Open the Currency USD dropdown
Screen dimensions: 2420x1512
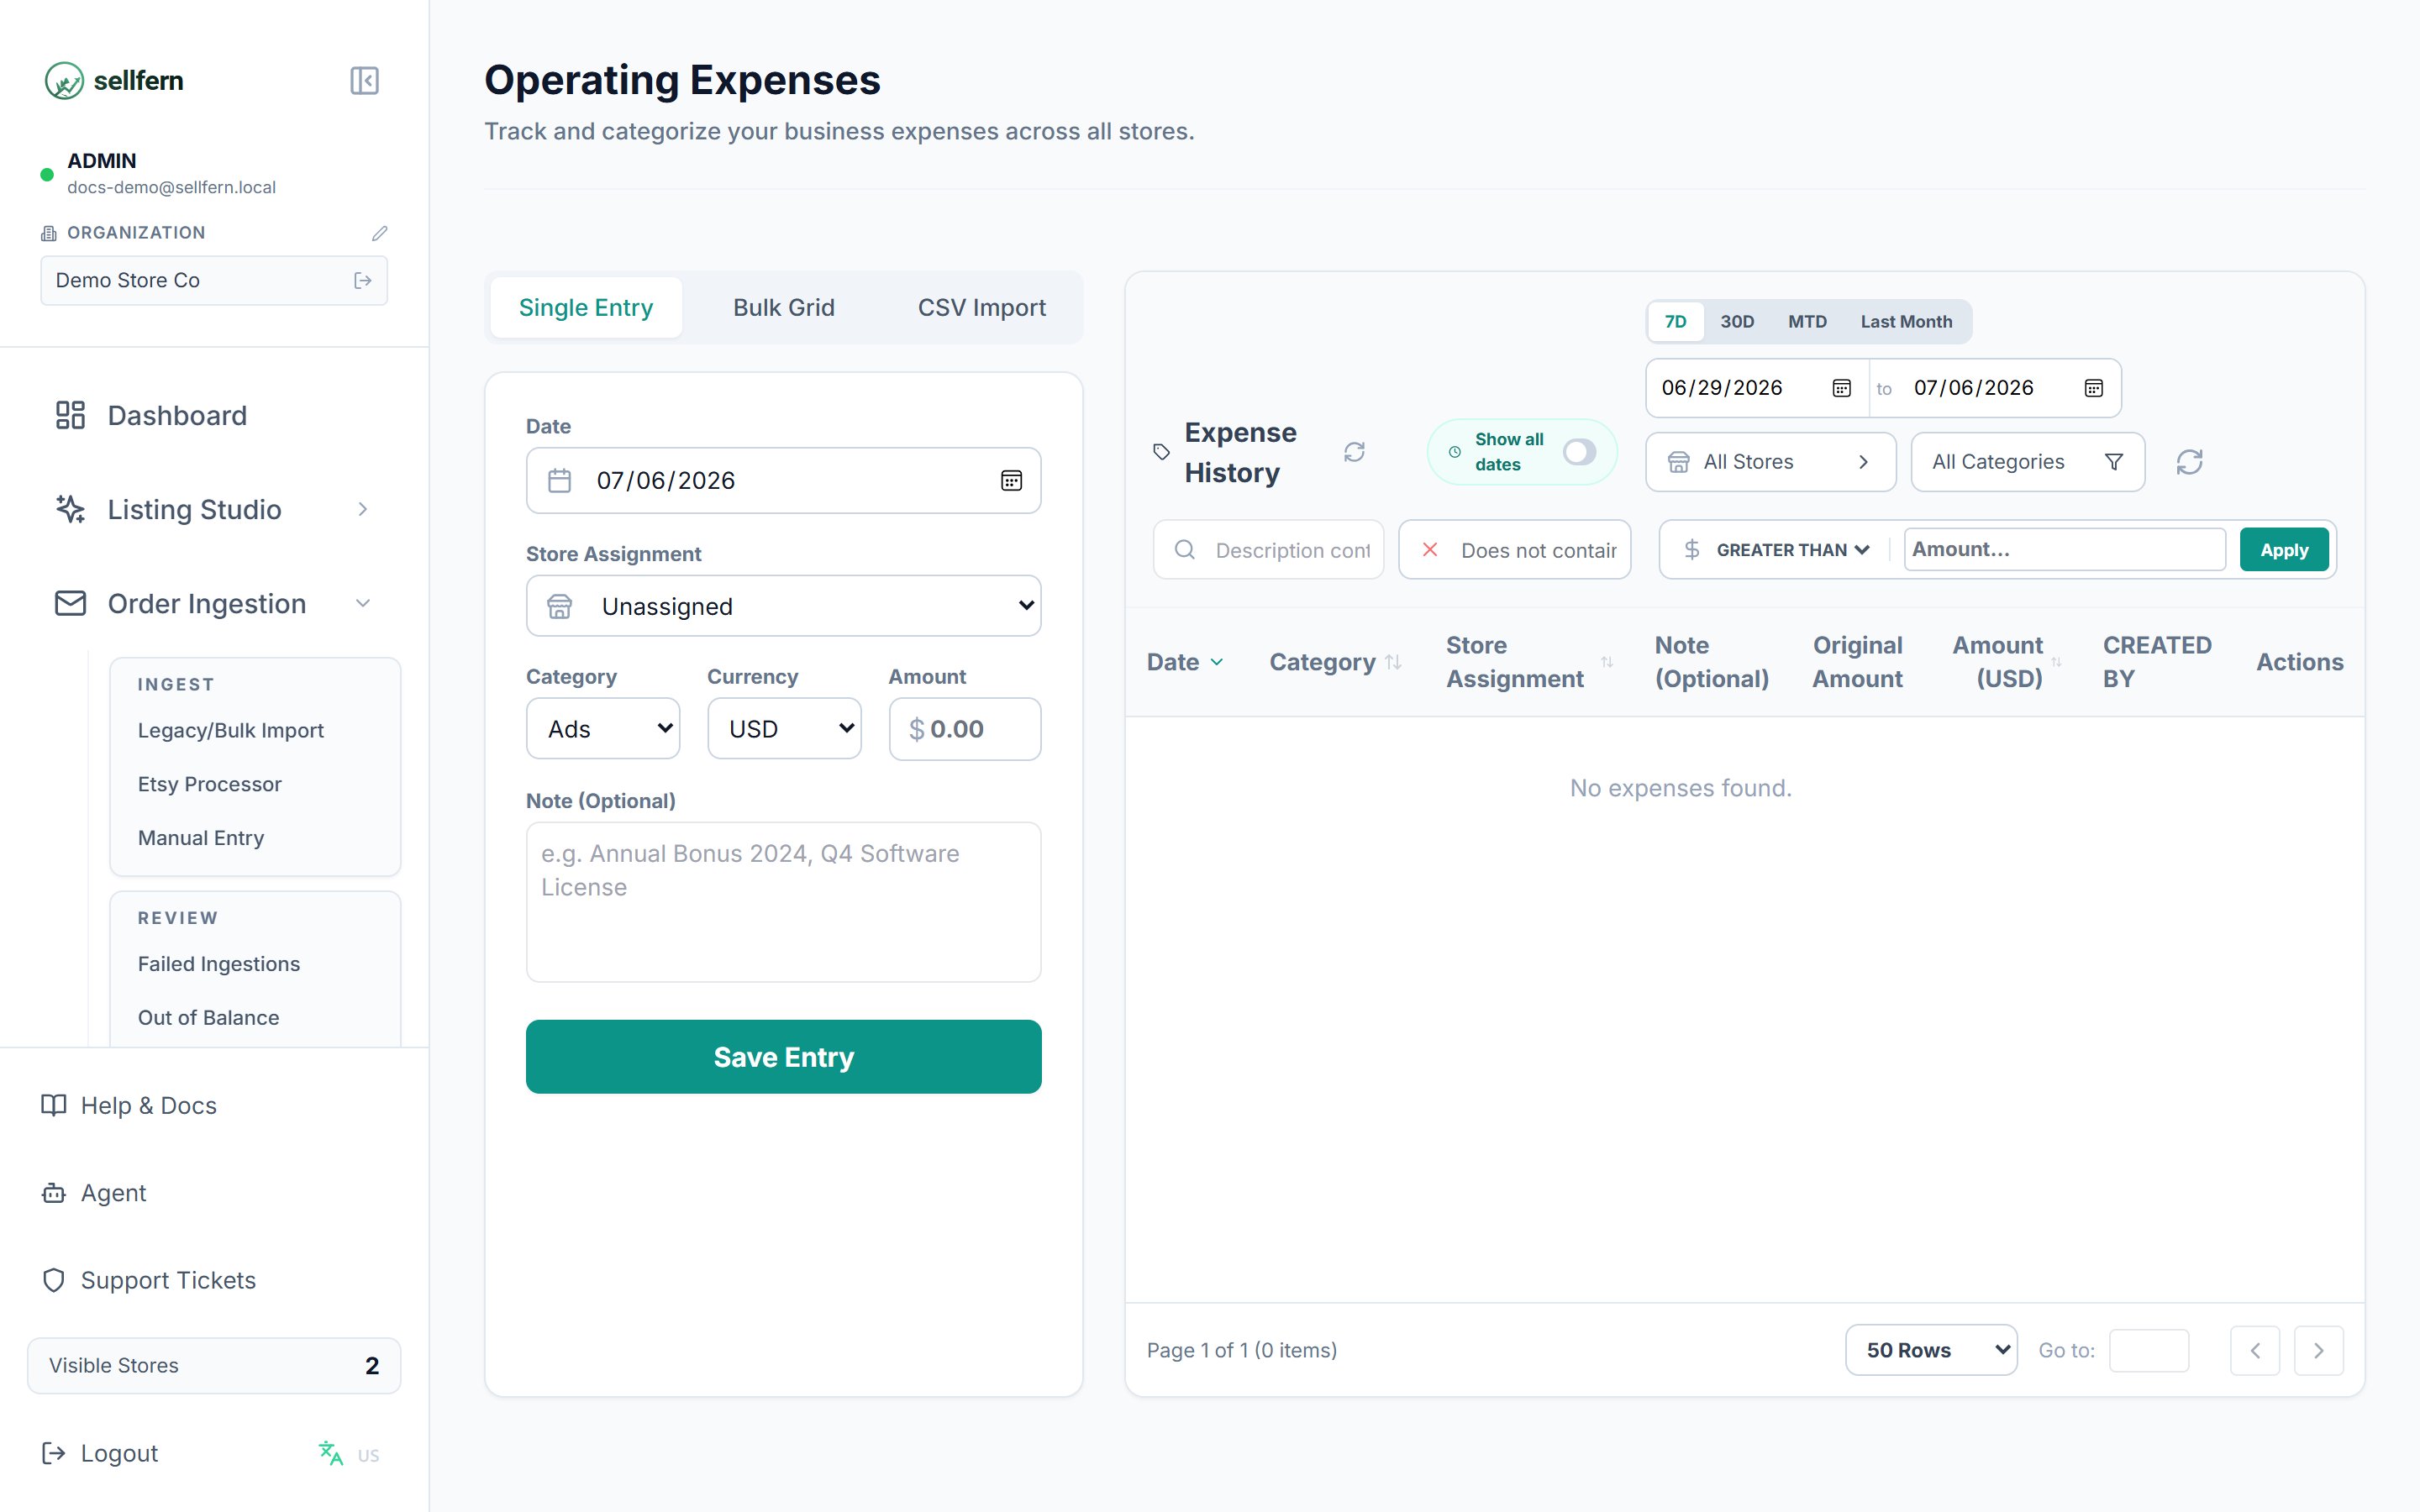pos(784,729)
